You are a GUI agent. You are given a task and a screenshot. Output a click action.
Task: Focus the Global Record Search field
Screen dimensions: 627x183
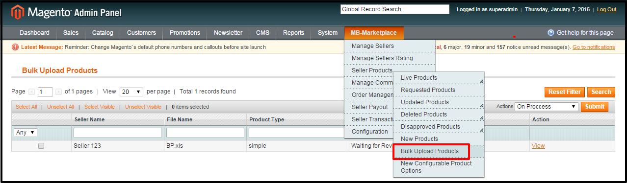tap(394, 9)
